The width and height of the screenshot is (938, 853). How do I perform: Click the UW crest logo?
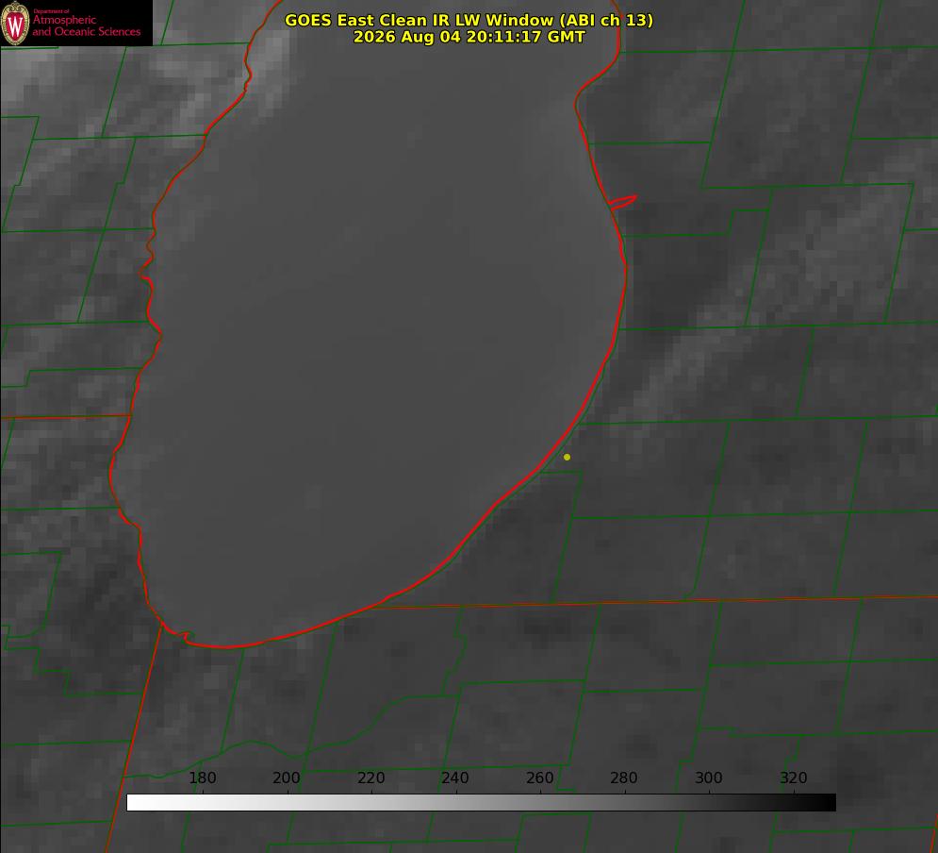15,23
